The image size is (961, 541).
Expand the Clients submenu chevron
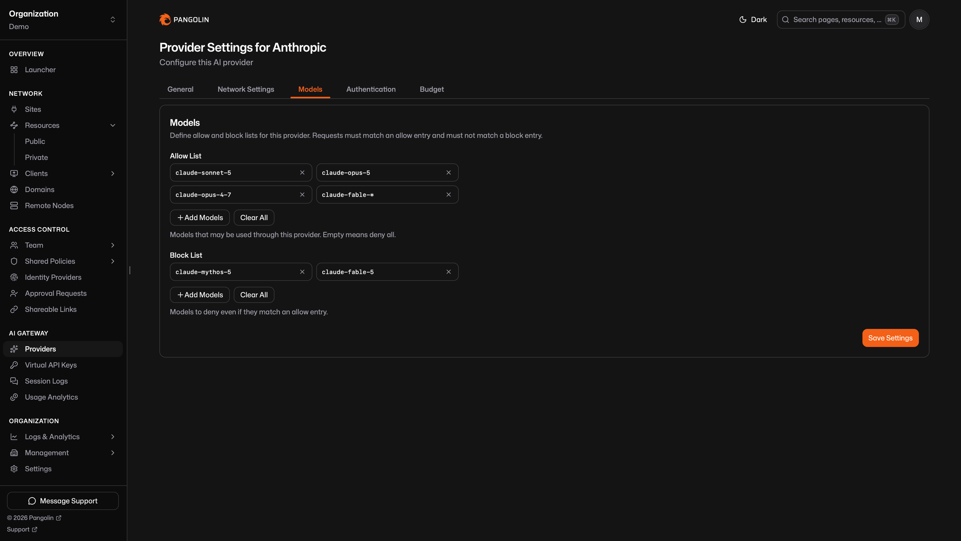113,173
